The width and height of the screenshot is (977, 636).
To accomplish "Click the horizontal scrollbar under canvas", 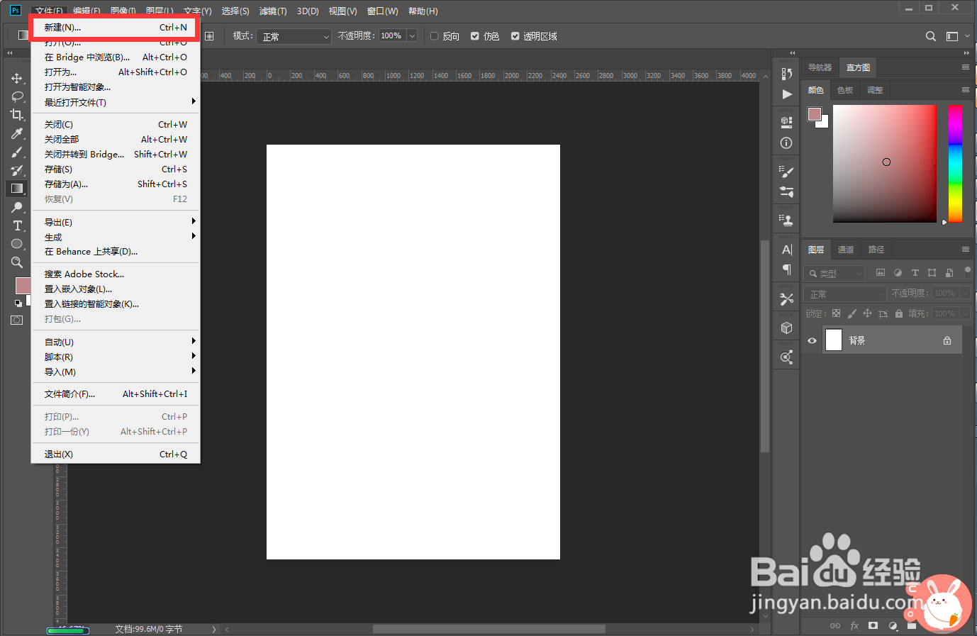I will point(489,629).
